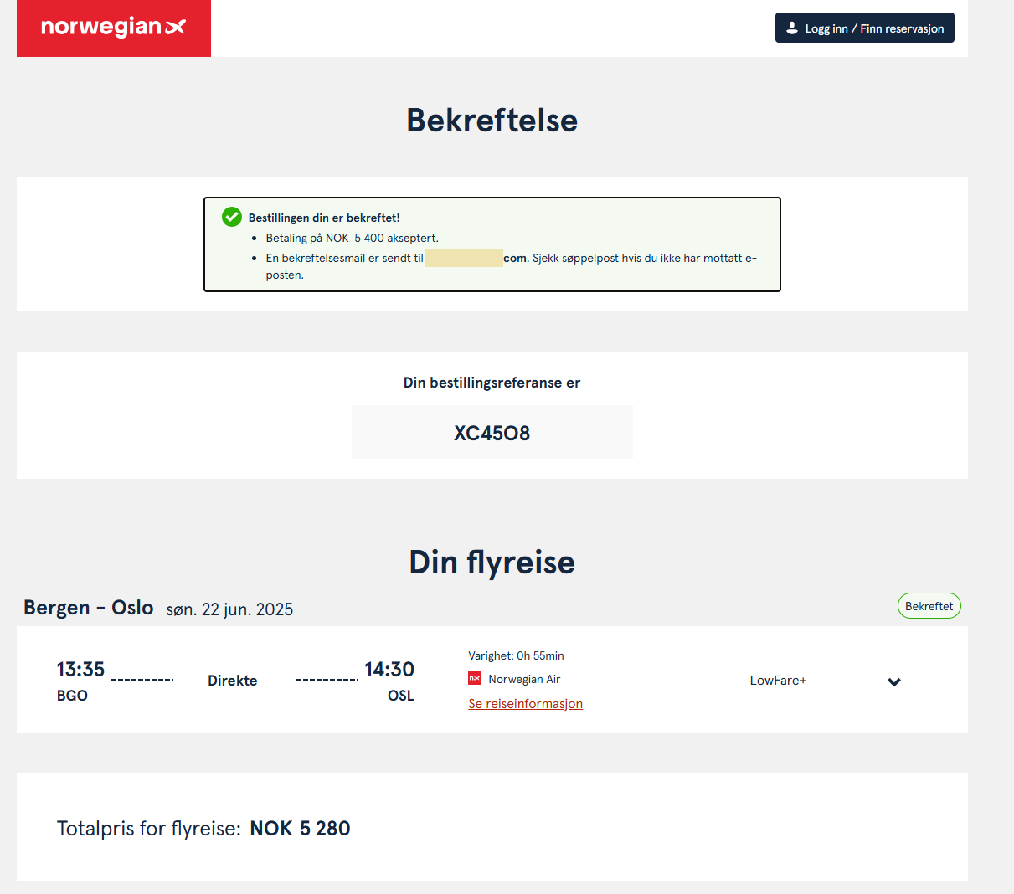Click the Direkte flight label
The image size is (1014, 894).
pos(233,681)
